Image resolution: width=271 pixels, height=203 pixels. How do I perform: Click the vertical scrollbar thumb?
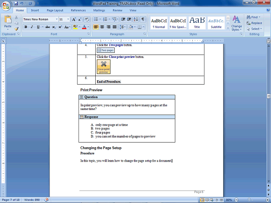[268, 96]
